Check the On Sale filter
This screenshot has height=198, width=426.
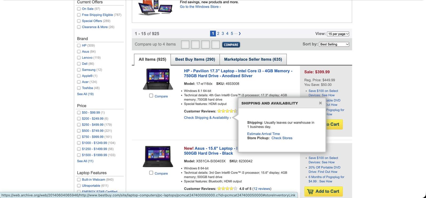pyautogui.click(x=79, y=9)
